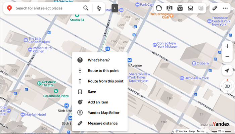Select the ruler tool in toolbar

215,8
